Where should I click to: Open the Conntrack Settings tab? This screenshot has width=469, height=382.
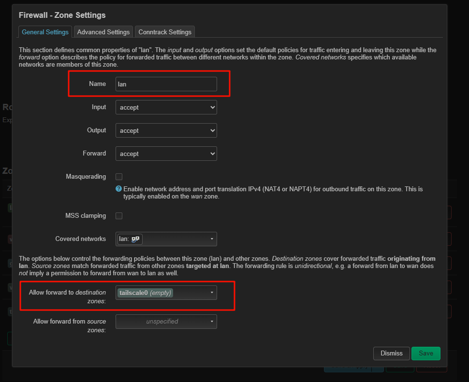[165, 32]
